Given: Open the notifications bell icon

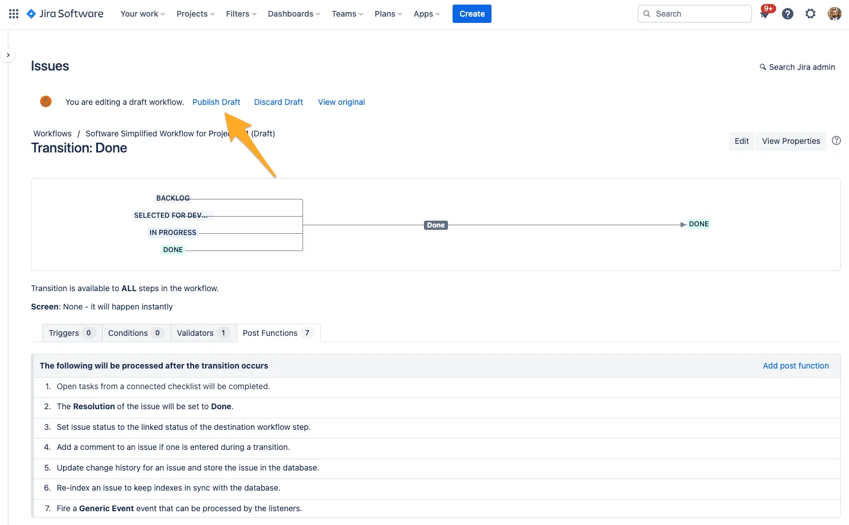Looking at the screenshot, I should coord(765,14).
